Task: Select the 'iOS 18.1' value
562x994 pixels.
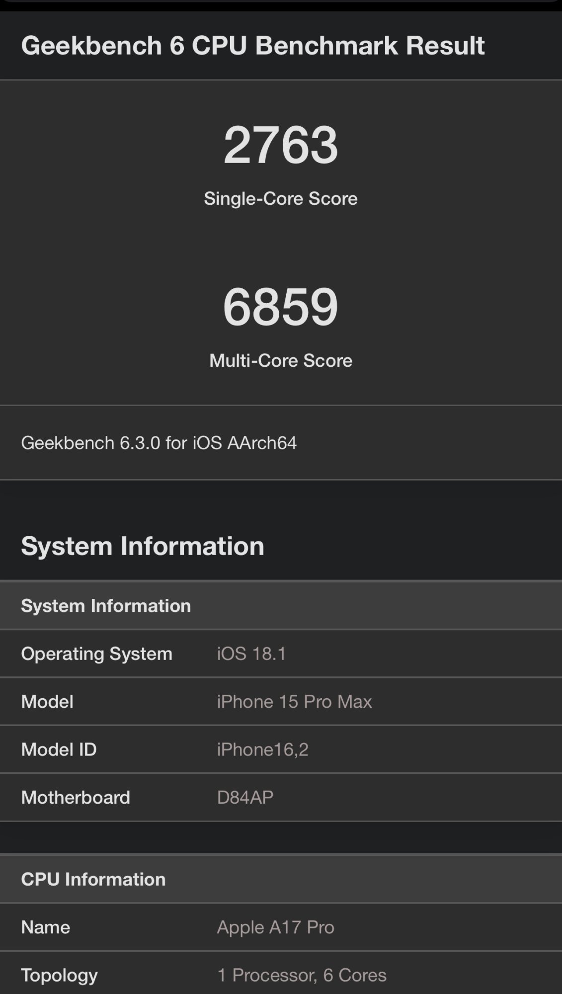Action: click(251, 654)
